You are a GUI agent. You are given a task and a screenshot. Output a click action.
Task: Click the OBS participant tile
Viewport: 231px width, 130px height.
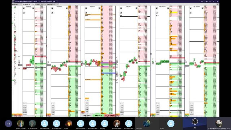(195, 123)
